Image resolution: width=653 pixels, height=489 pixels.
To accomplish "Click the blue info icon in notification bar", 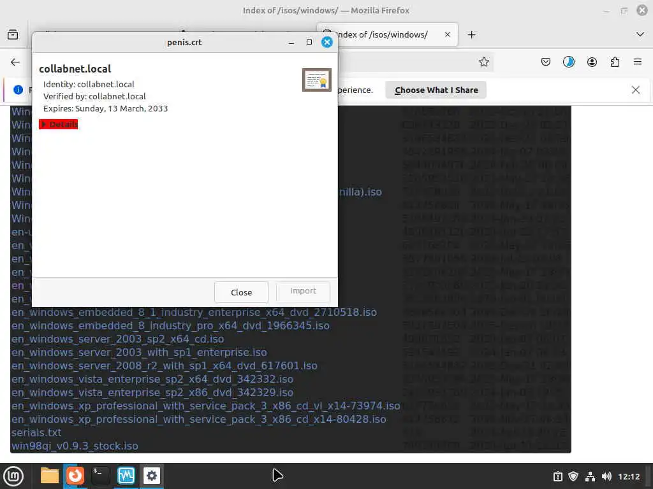I will tap(18, 90).
